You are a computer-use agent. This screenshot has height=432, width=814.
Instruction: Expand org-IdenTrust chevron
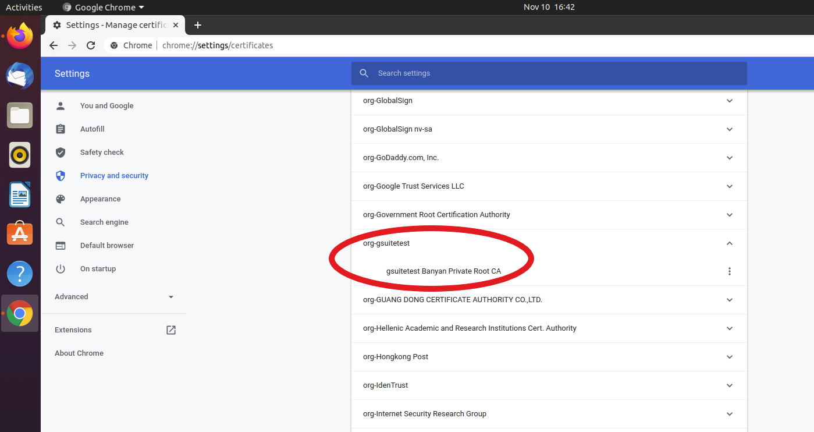[x=730, y=385]
